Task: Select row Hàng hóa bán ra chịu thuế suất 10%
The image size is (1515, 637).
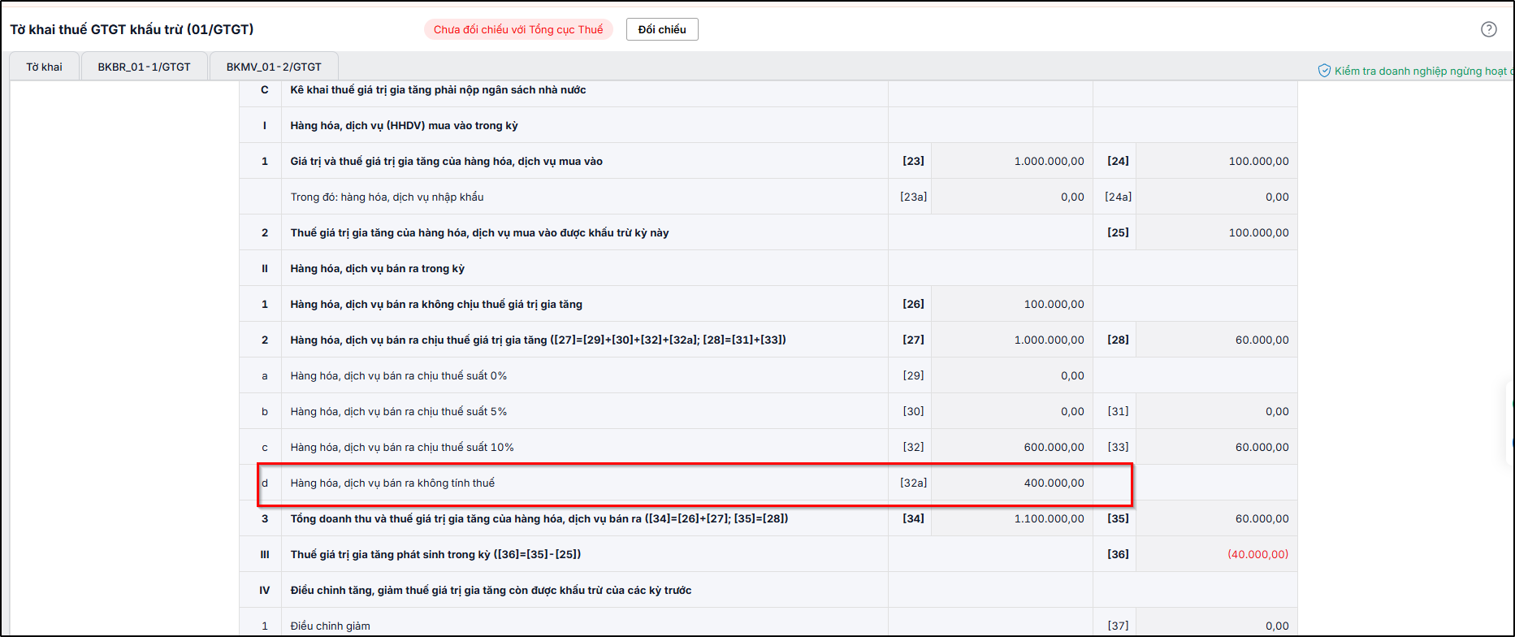Action: (768, 447)
